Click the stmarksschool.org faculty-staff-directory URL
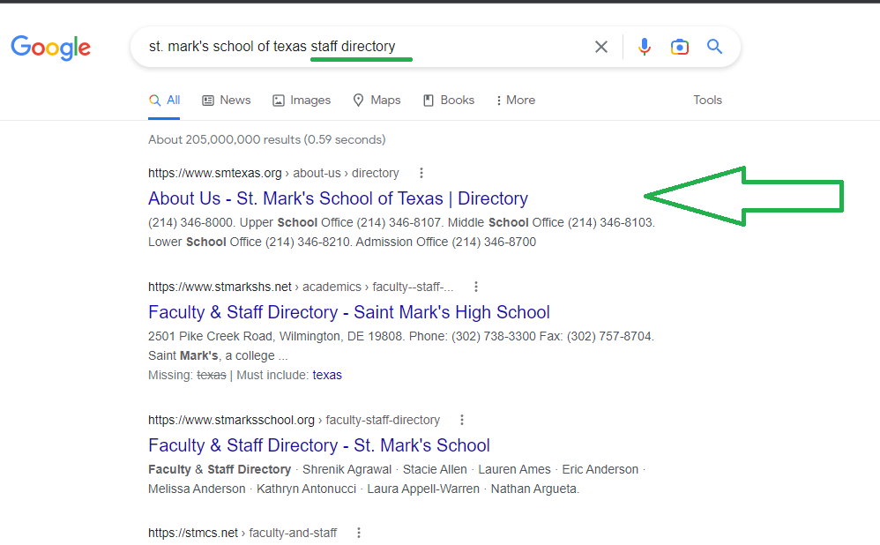Screen dimensions: 880x545 pyautogui.click(x=294, y=421)
